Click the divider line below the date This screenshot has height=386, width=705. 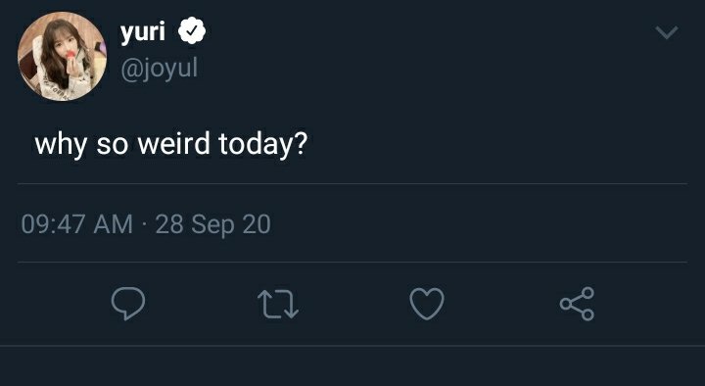point(352,262)
